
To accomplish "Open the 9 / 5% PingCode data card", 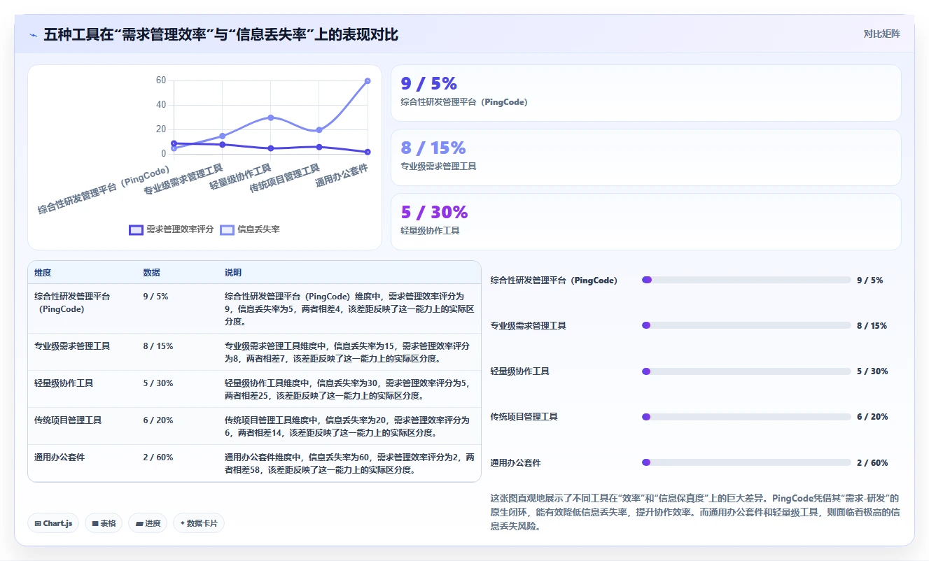I will [x=645, y=93].
